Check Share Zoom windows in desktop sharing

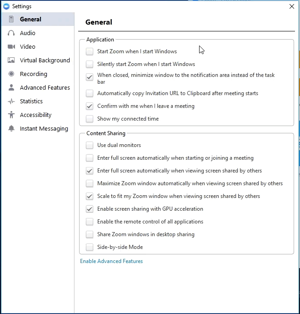click(90, 234)
